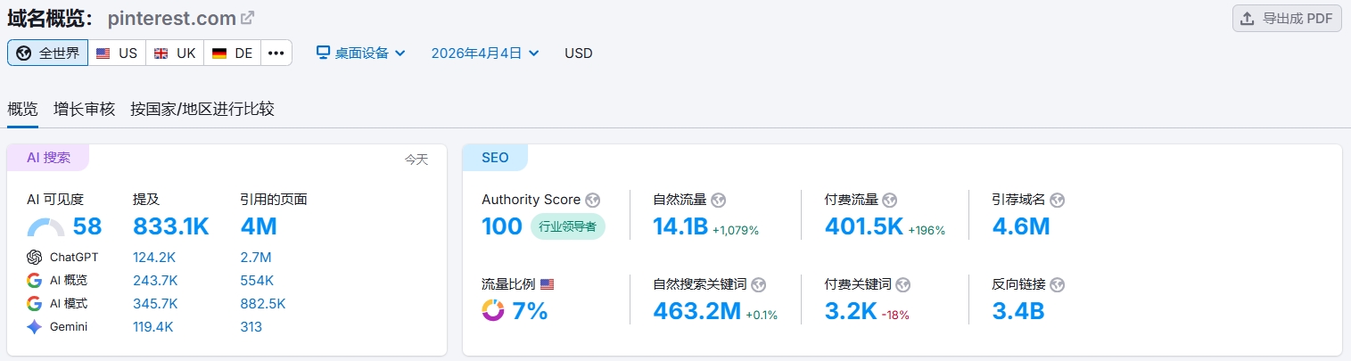The width and height of the screenshot is (1351, 361).
Task: Click globe icon beside 自然搜索关键词
Action: pos(759,284)
